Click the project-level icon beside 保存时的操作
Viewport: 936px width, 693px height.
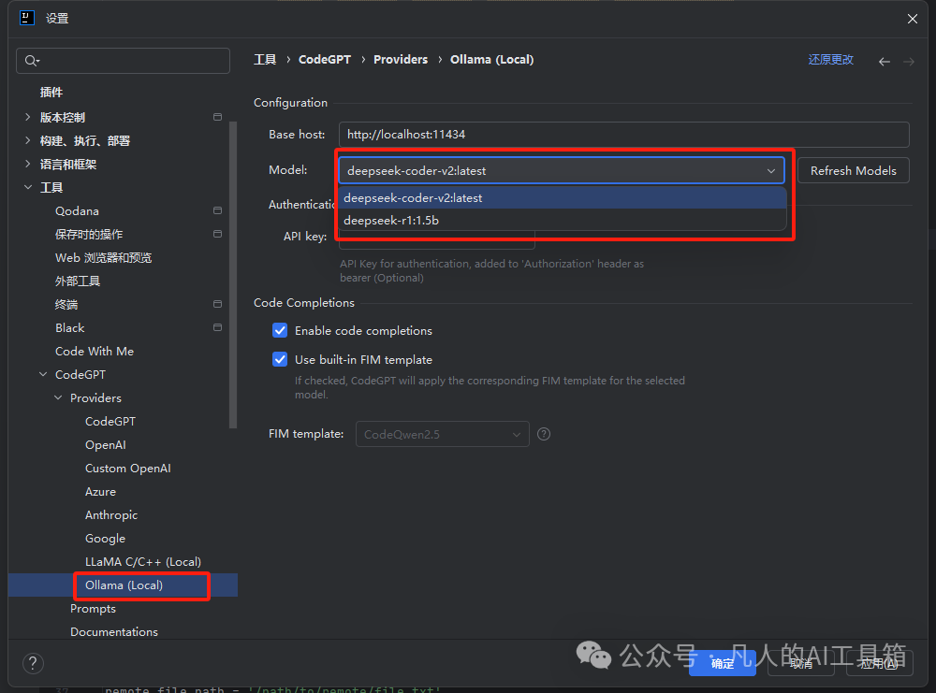coord(217,234)
